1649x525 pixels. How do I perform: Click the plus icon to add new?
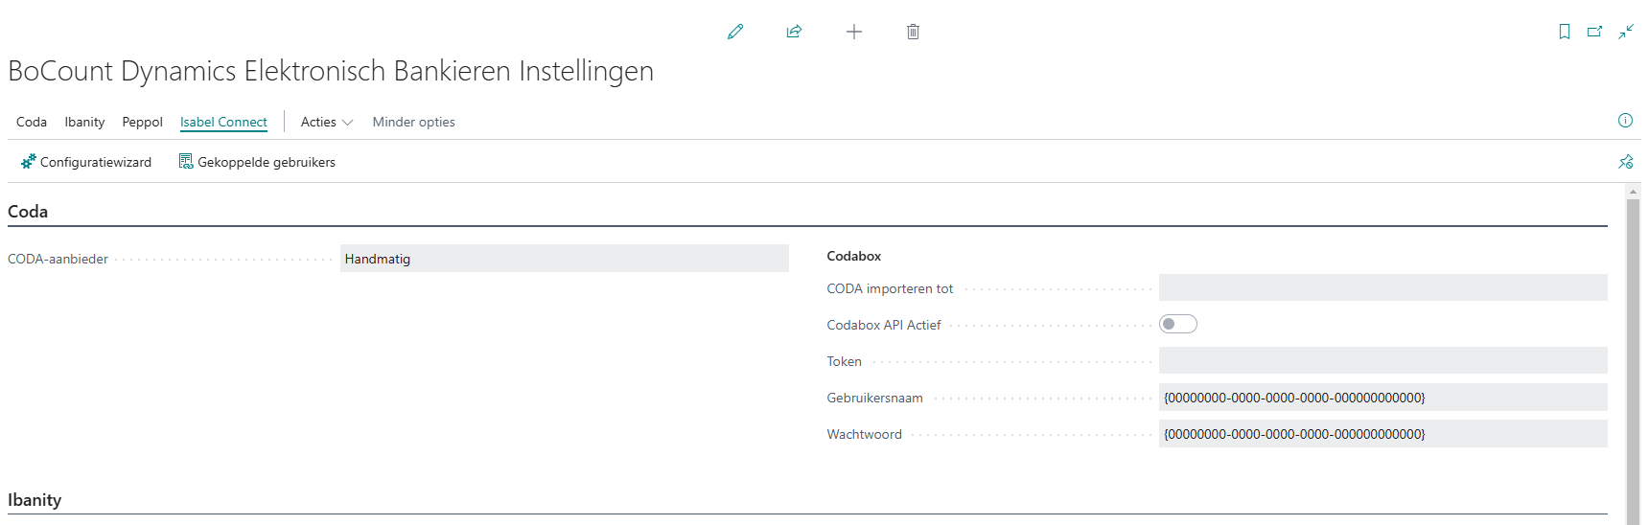click(853, 32)
